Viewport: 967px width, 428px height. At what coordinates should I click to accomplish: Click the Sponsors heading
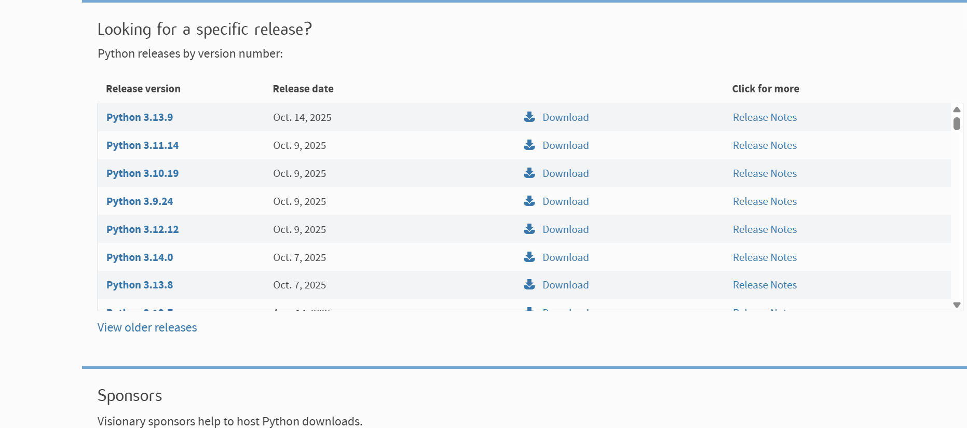click(130, 395)
